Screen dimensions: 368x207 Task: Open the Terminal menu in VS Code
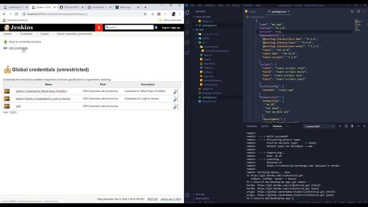tap(247, 5)
